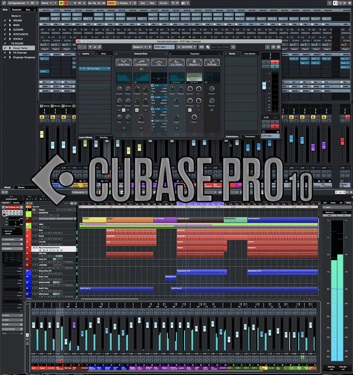Expand the Track Versions inspector section
353x375 pixels.
point(13,240)
